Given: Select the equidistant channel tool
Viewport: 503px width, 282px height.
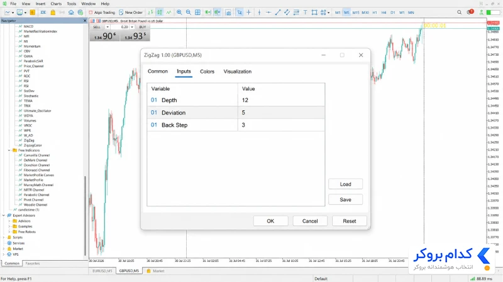Looking at the screenshot, I should click(287, 13).
